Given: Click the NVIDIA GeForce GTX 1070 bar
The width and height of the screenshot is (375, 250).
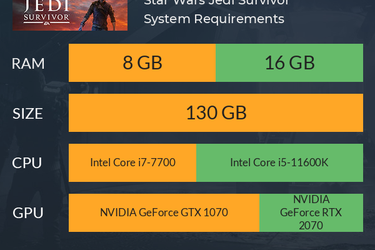Looking at the screenshot, I should pyautogui.click(x=164, y=212).
